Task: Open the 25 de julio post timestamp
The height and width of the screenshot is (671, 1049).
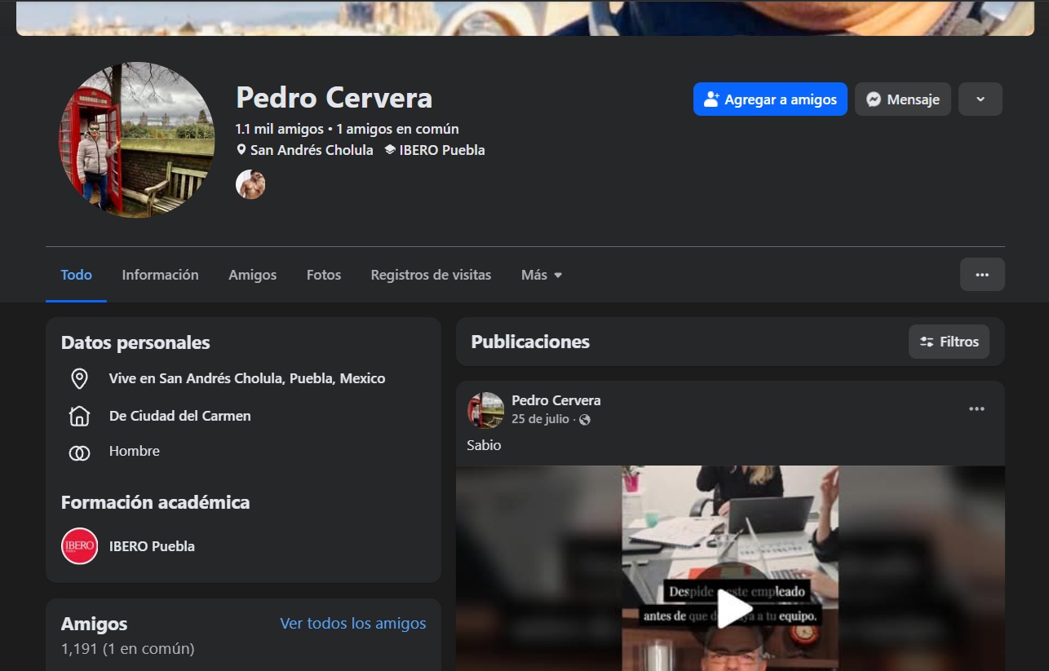Action: [540, 419]
